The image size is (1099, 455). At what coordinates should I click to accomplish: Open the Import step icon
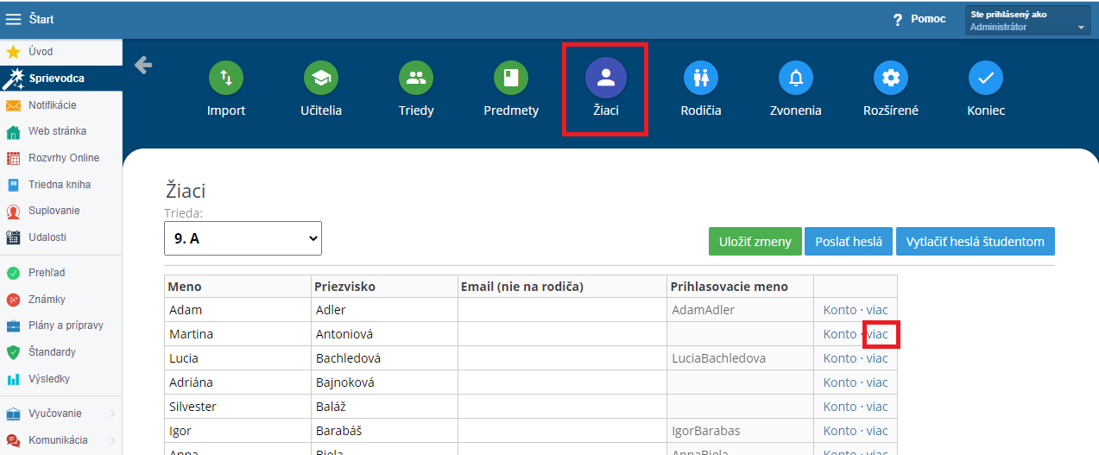click(226, 79)
